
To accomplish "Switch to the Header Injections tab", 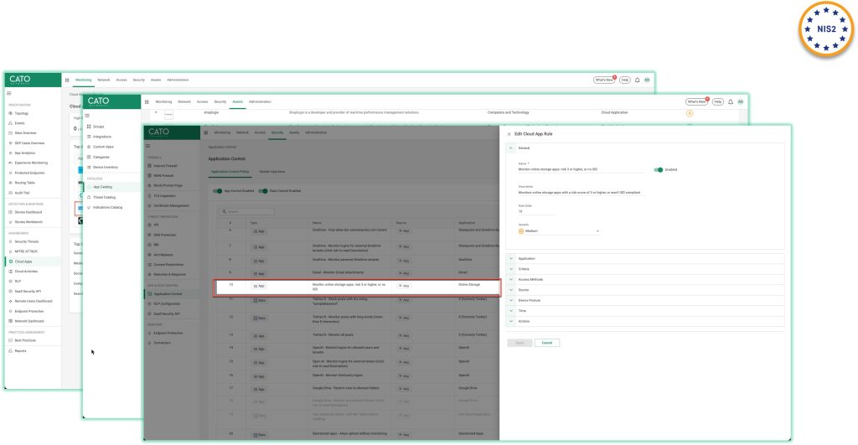I will (271, 171).
